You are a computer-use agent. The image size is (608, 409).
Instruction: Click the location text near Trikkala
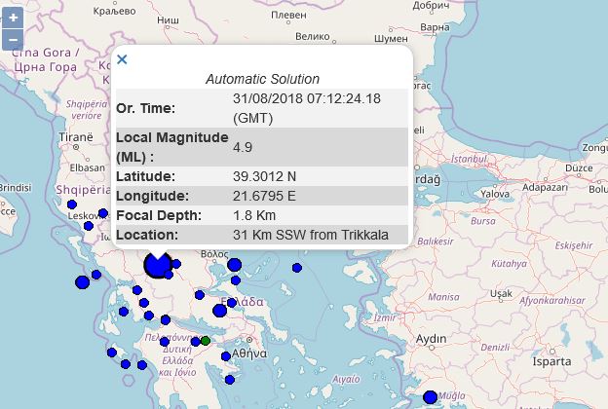pyautogui.click(x=310, y=235)
